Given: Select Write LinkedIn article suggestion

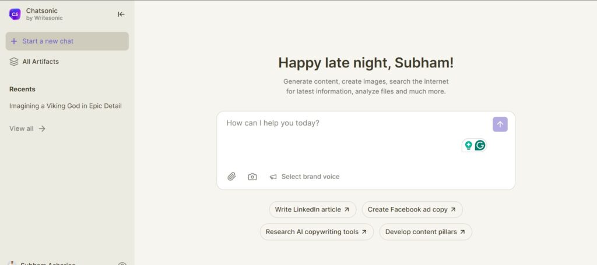Looking at the screenshot, I should click(x=312, y=210).
